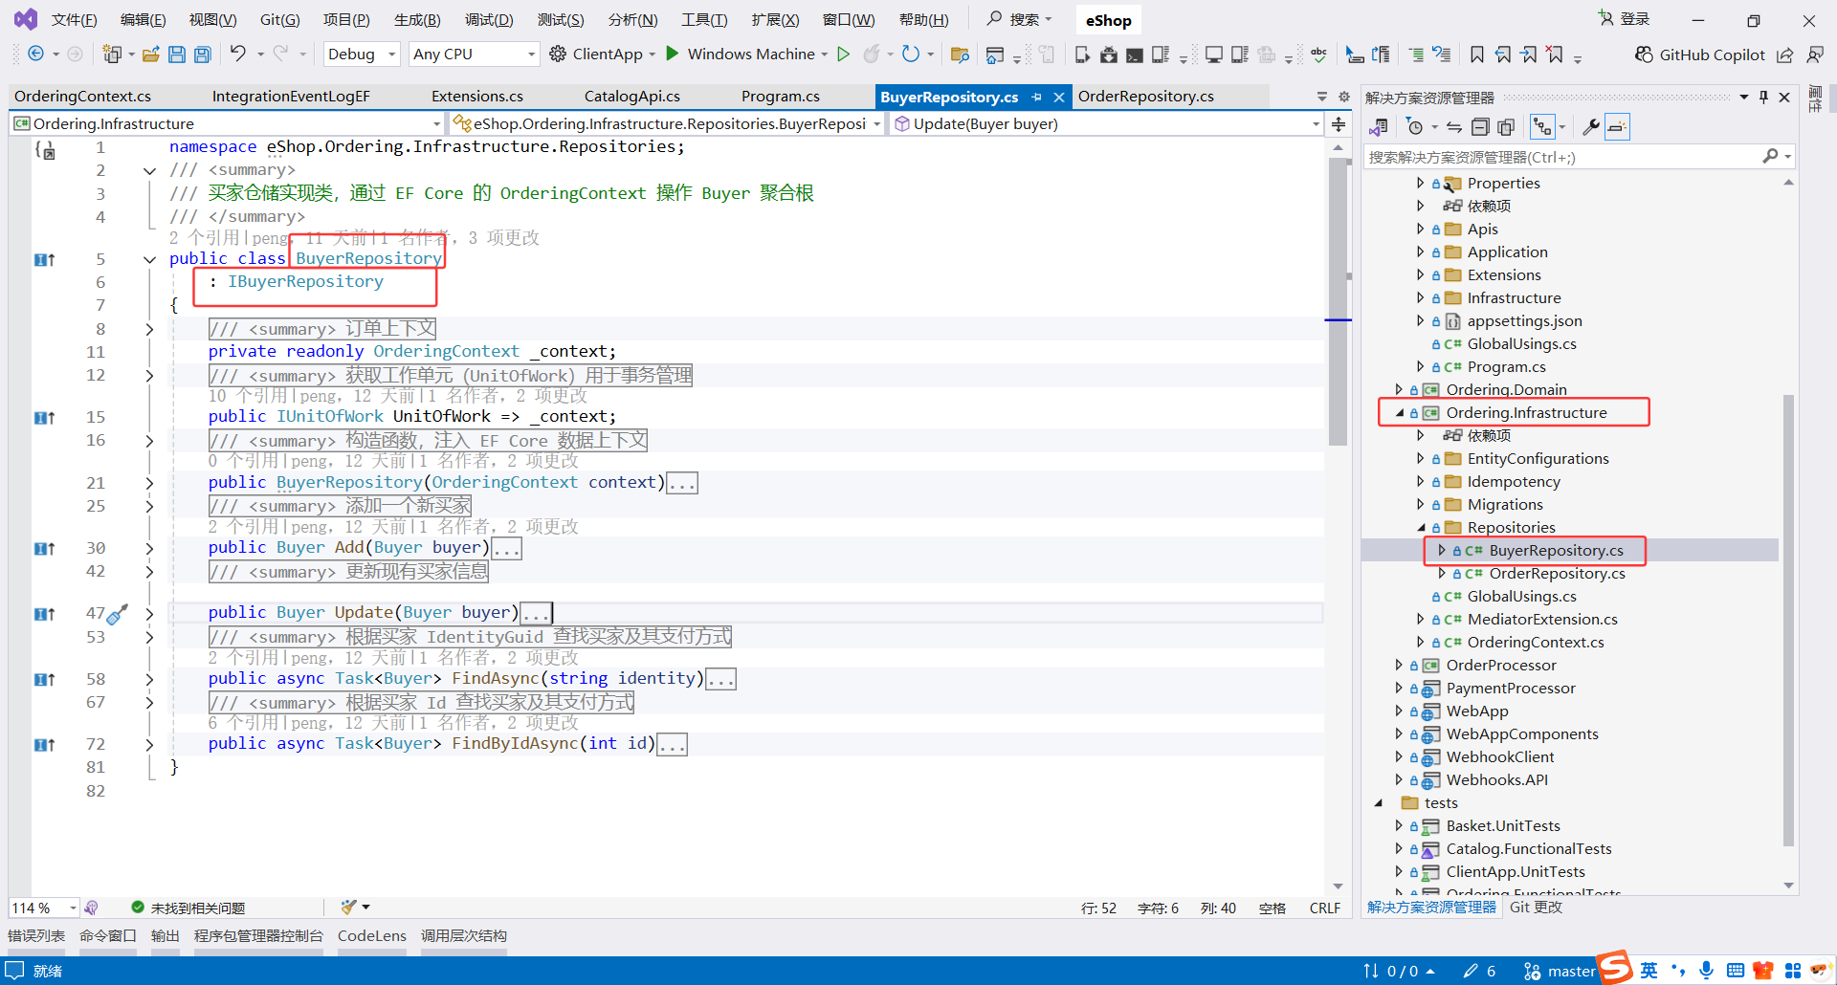Image resolution: width=1837 pixels, height=985 pixels.
Task: Click the Open File folder icon
Action: tap(151, 55)
